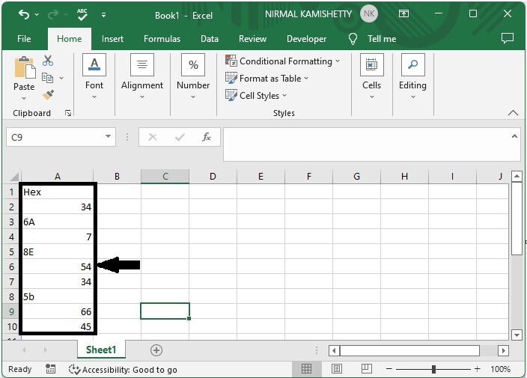
Task: Select cell containing 6A
Action: [x=57, y=222]
